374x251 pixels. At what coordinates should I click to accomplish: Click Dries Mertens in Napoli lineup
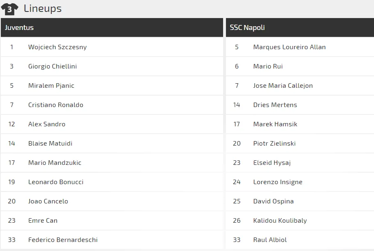275,105
